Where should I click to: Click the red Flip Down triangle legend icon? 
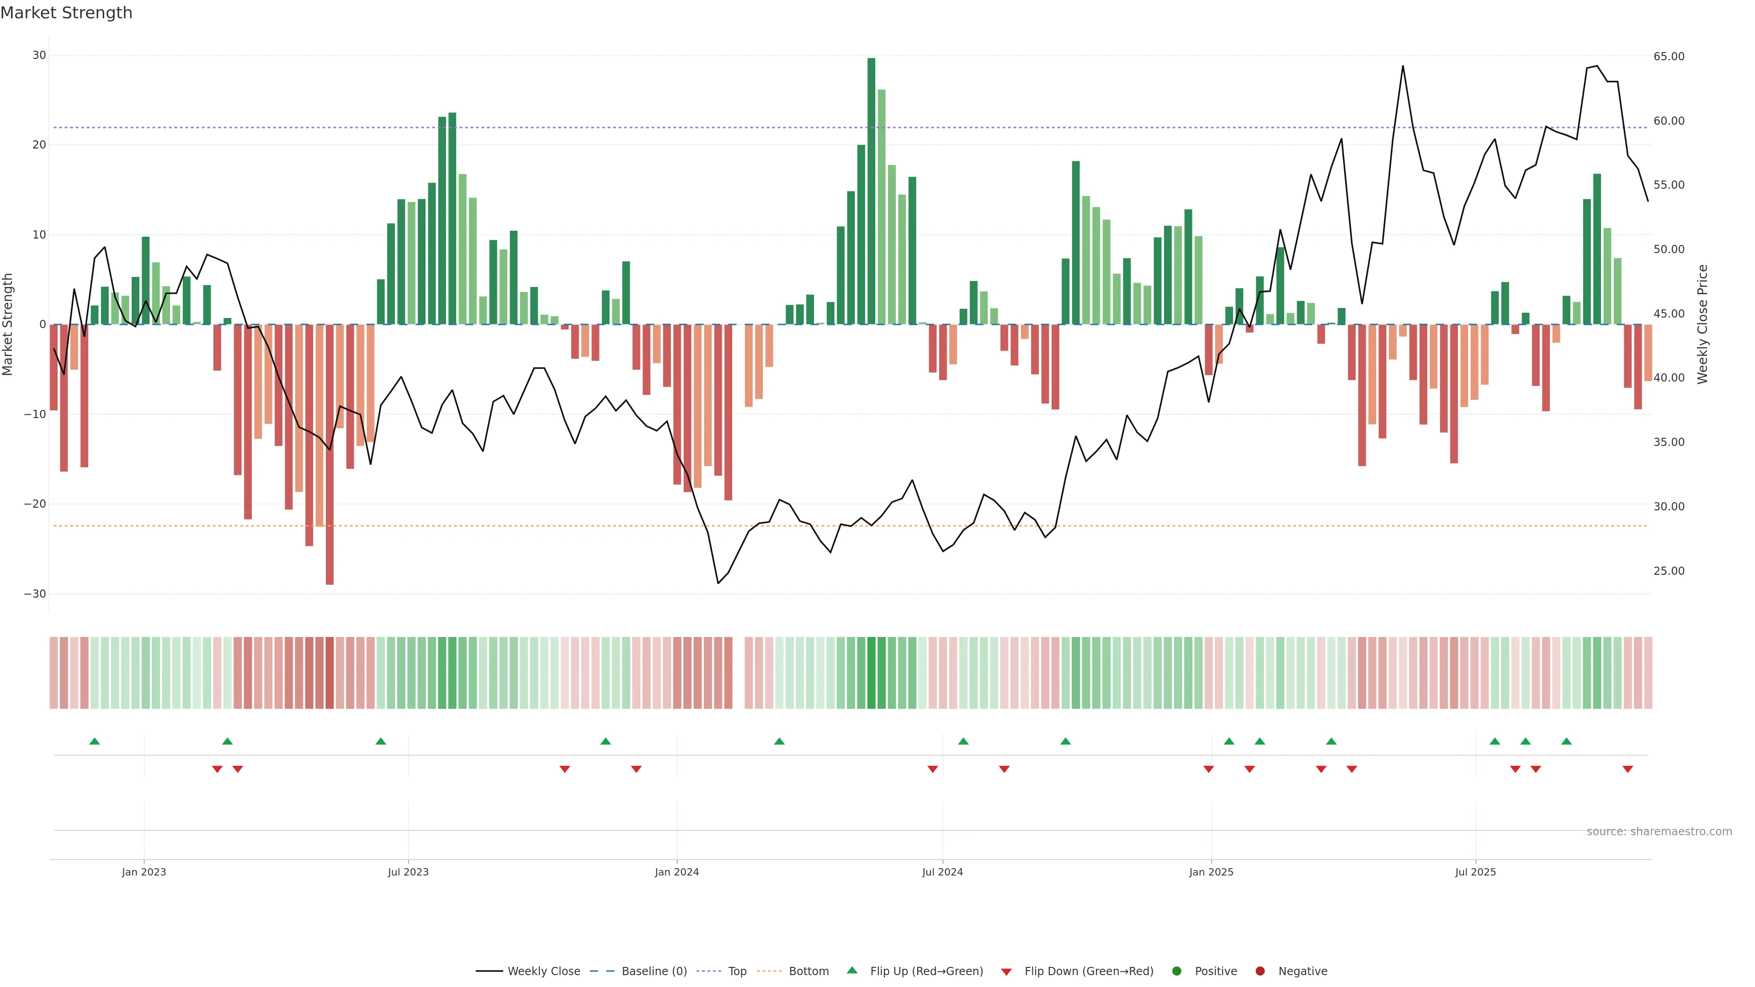coord(1006,972)
